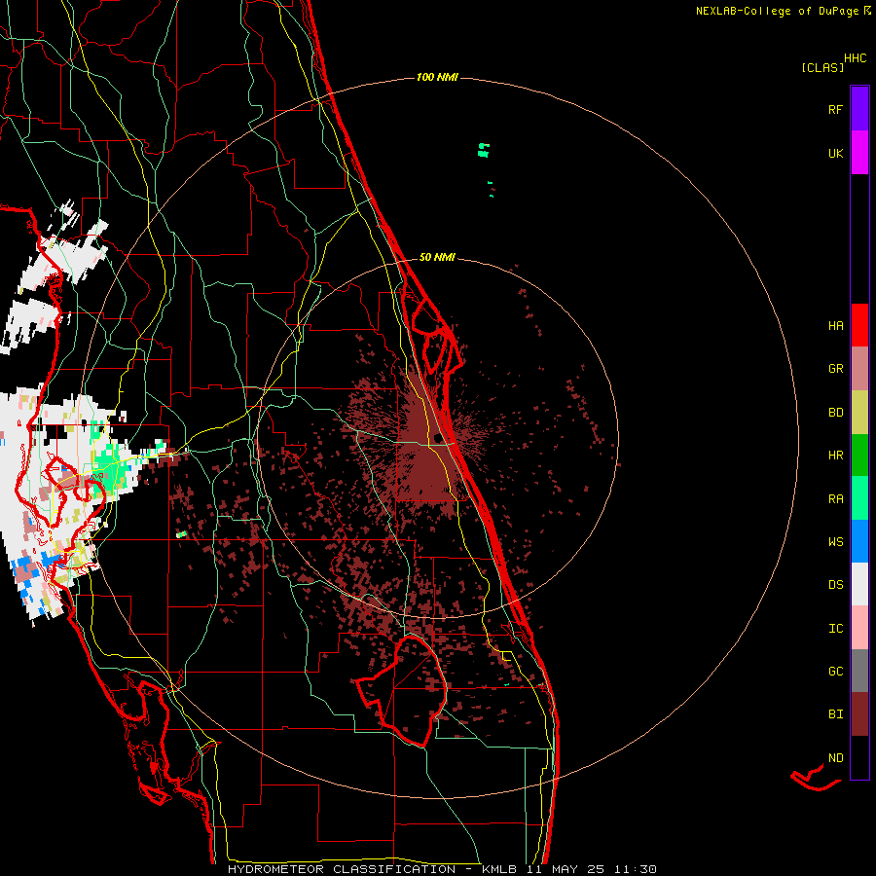Click the RA light green legend swatch
Image resolution: width=876 pixels, height=876 pixels.
click(x=859, y=498)
